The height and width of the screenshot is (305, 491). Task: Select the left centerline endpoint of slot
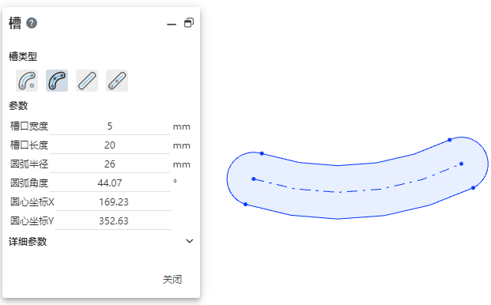pyautogui.click(x=254, y=179)
